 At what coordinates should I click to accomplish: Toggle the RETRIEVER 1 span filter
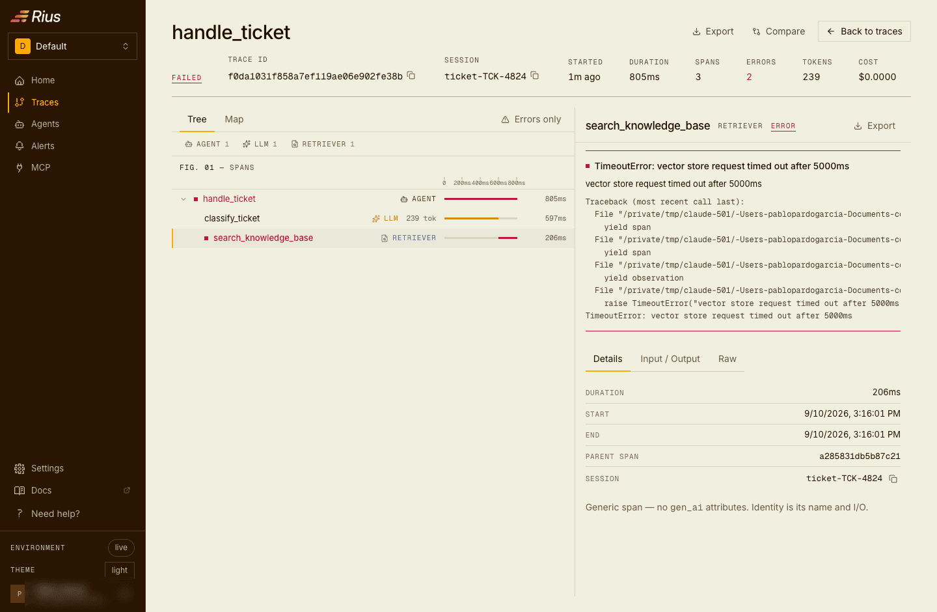(323, 145)
